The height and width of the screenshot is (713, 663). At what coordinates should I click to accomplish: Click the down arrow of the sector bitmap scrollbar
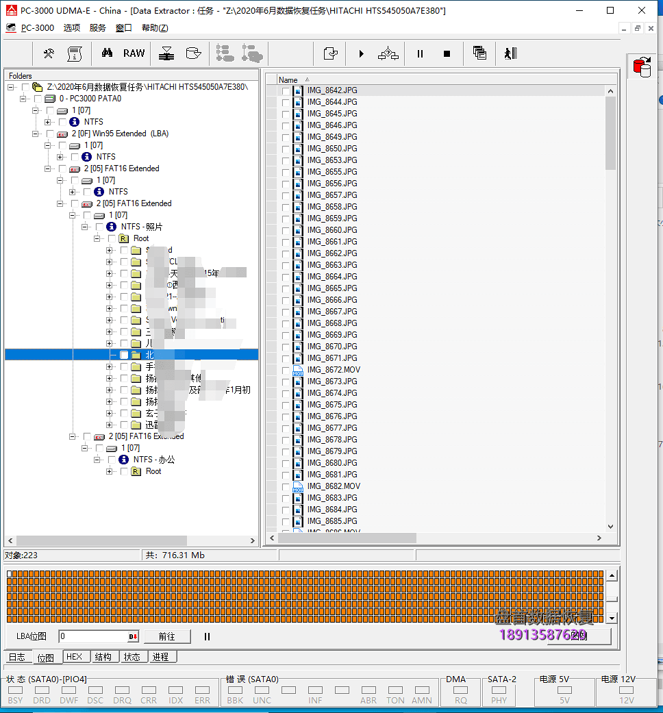(612, 618)
